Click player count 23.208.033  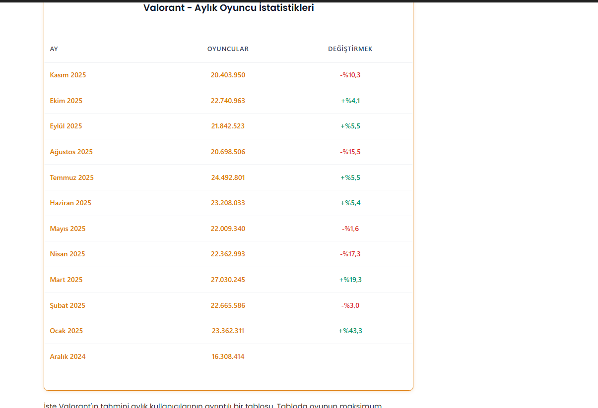228,203
